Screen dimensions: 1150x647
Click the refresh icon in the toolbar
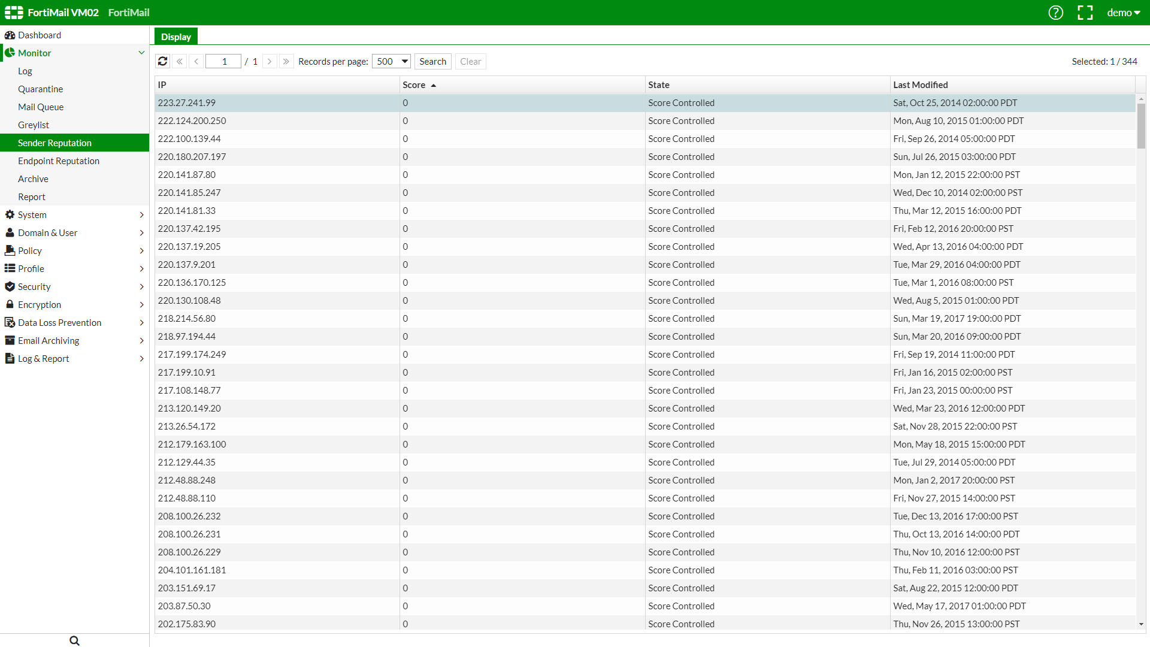coord(162,61)
